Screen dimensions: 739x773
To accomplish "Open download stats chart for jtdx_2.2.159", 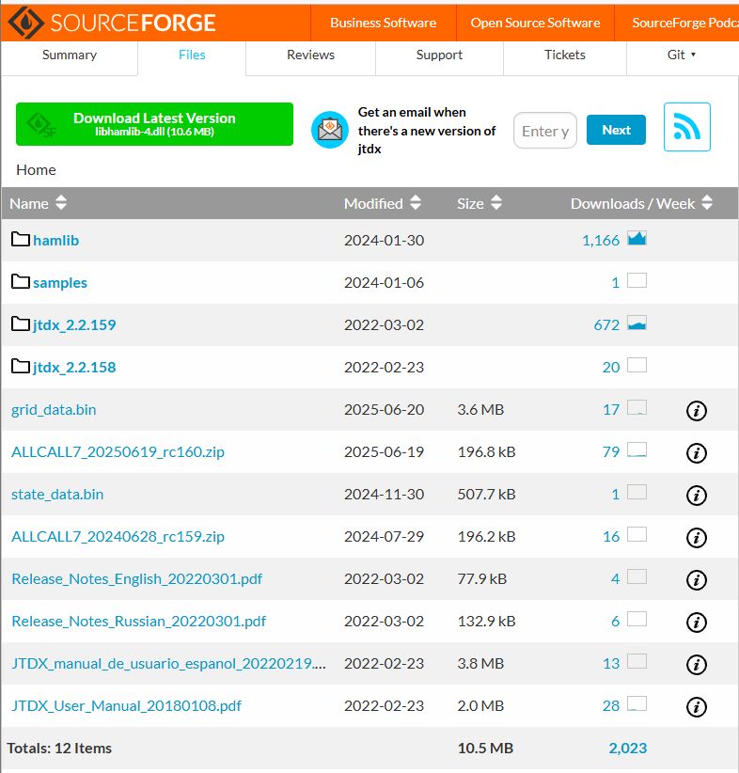I will click(x=637, y=323).
